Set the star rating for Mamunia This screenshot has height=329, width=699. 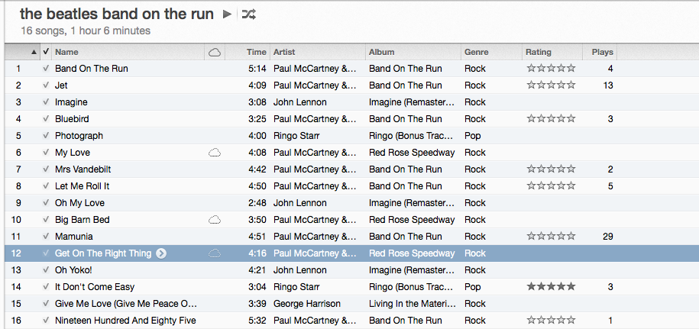pos(551,237)
